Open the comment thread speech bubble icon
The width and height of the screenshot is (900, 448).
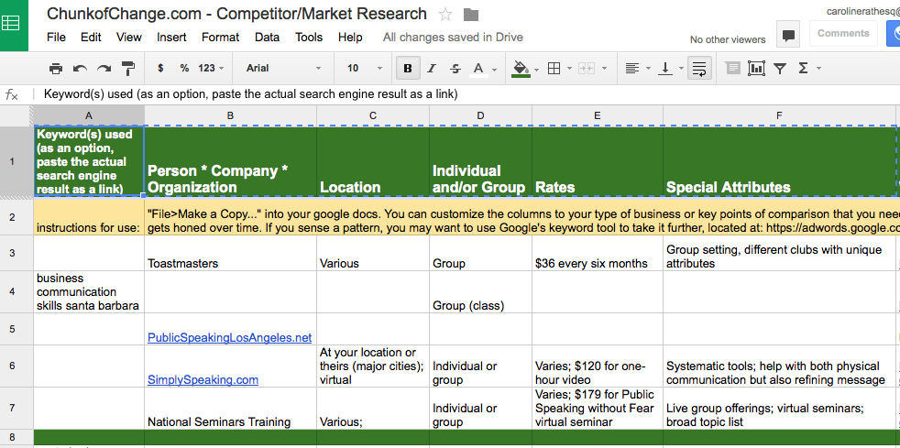click(x=788, y=35)
